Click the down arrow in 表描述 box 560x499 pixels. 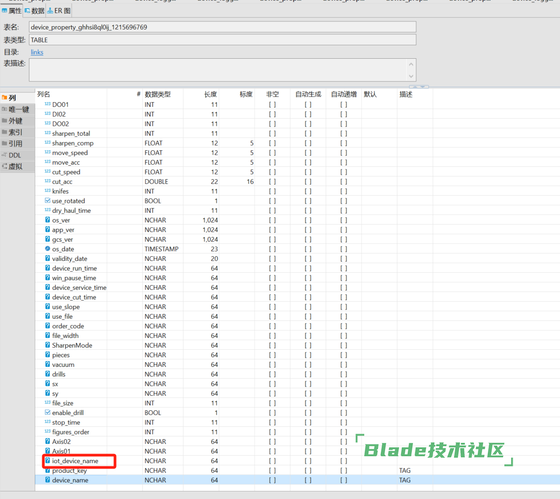[x=411, y=76]
